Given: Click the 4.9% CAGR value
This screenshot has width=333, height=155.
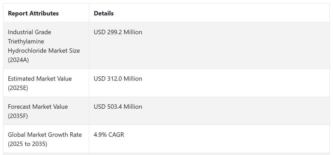Looking at the screenshot, I should click(x=109, y=135).
